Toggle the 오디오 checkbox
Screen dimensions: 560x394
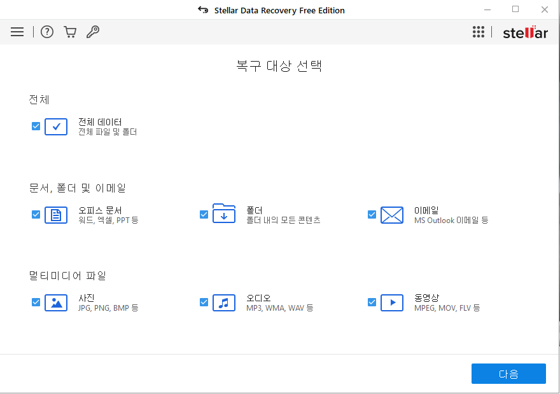click(204, 302)
